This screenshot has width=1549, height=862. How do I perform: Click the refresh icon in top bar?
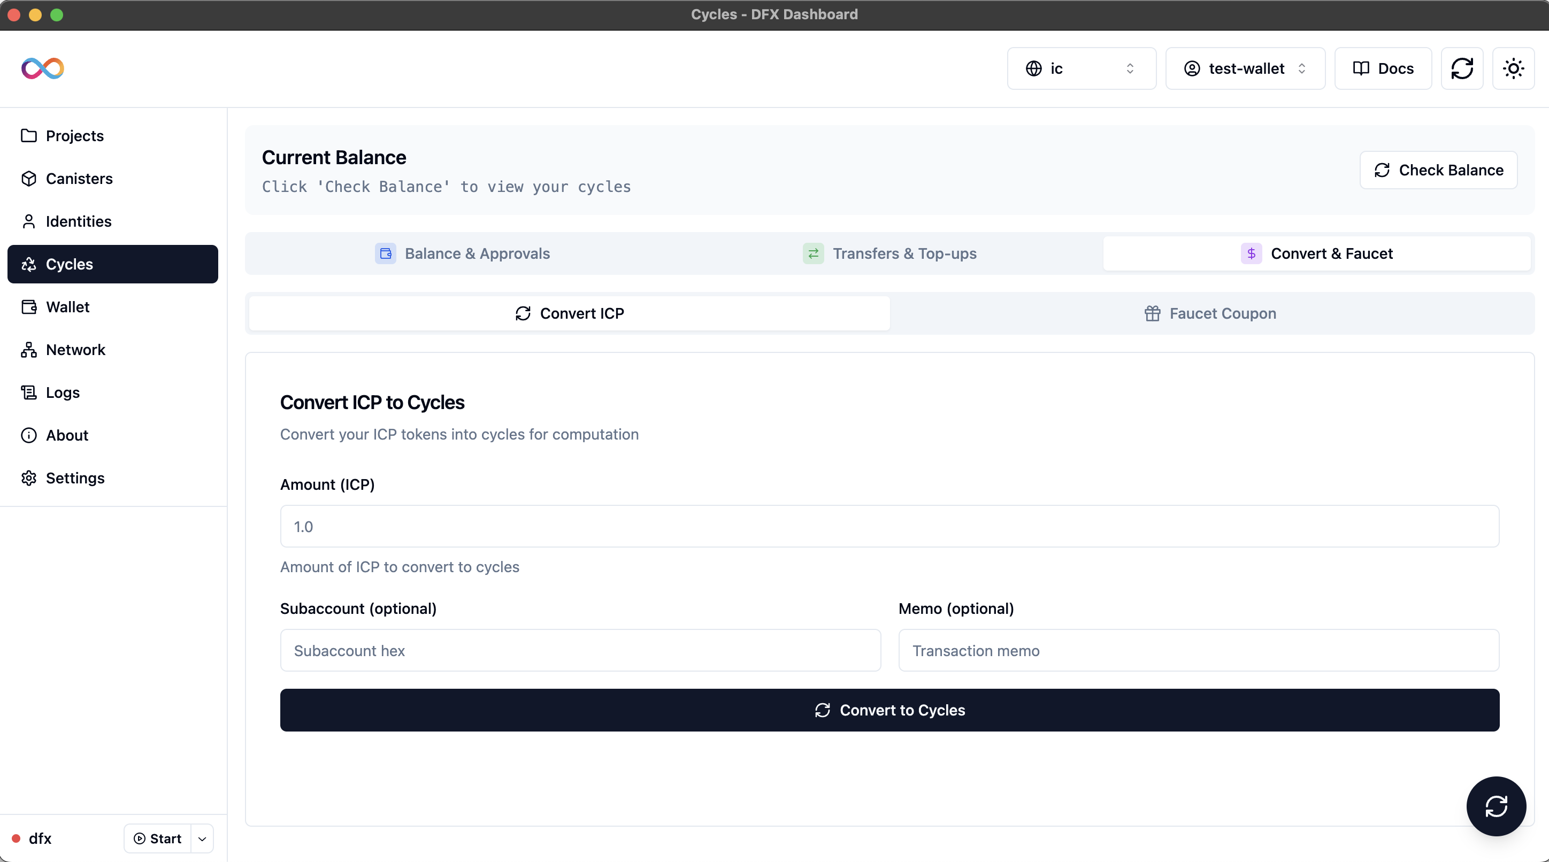(1462, 68)
